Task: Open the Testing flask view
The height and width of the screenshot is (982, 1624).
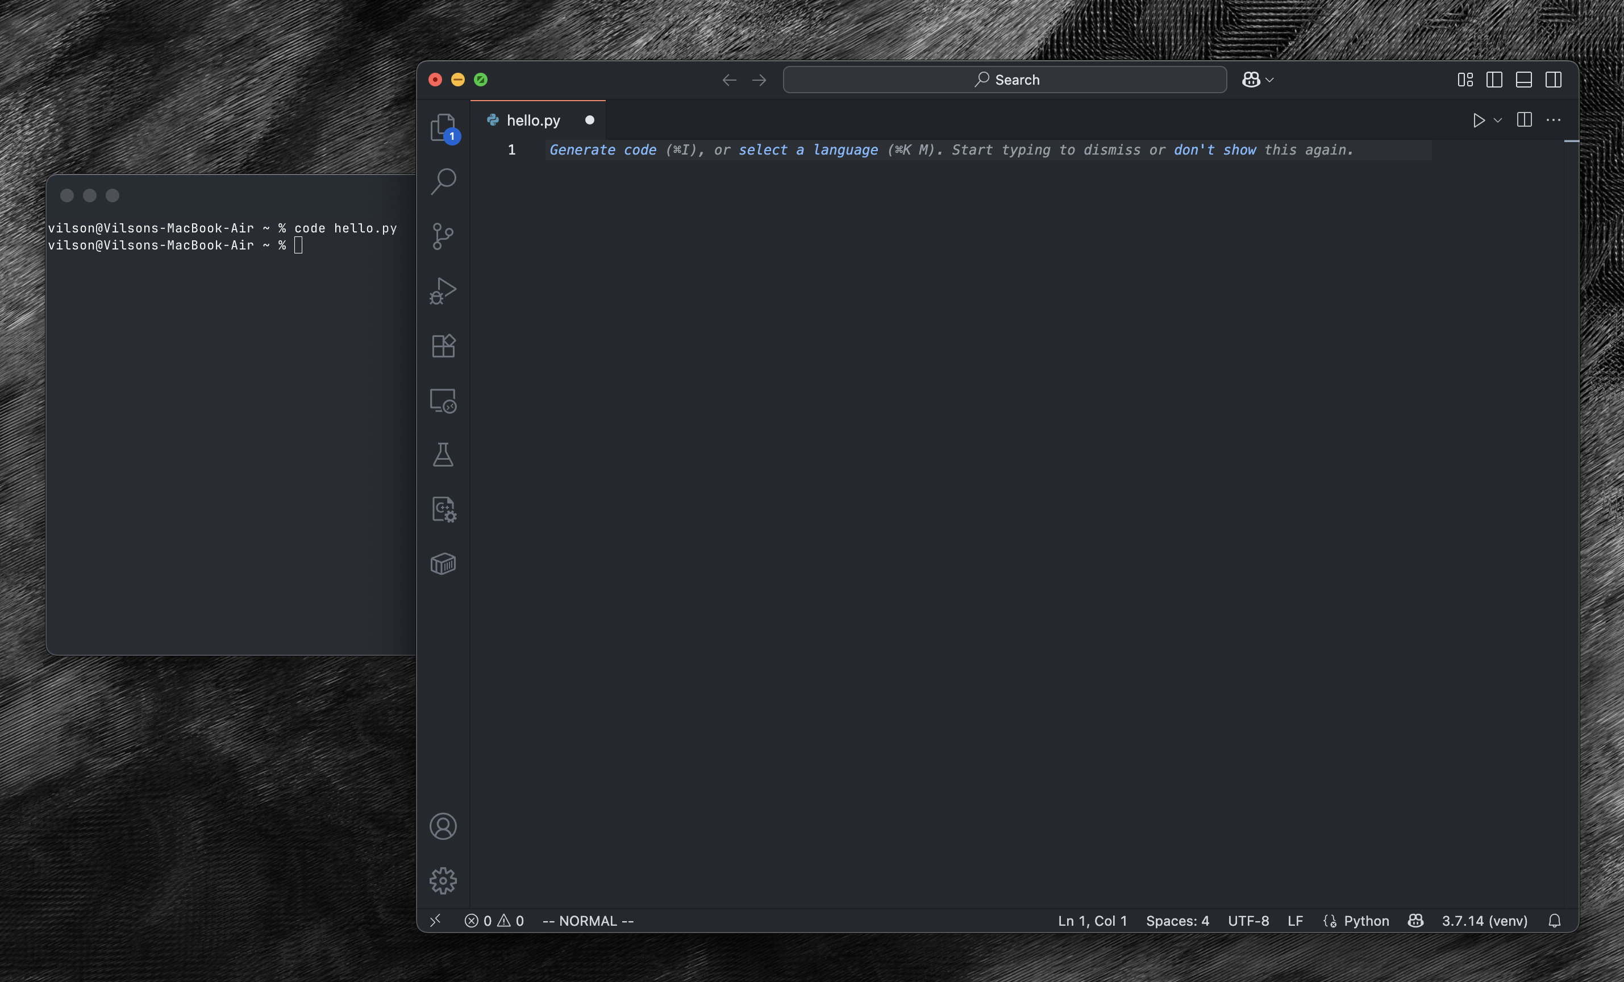Action: pos(443,455)
